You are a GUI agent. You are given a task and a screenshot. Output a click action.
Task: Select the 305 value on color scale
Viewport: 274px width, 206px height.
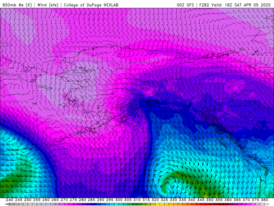pyautogui.click(x=128, y=200)
